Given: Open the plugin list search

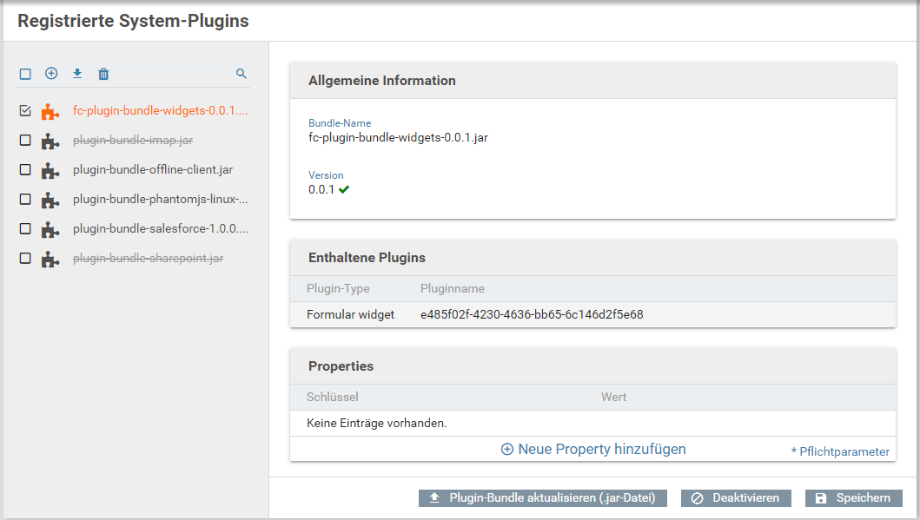Looking at the screenshot, I should pyautogui.click(x=242, y=74).
